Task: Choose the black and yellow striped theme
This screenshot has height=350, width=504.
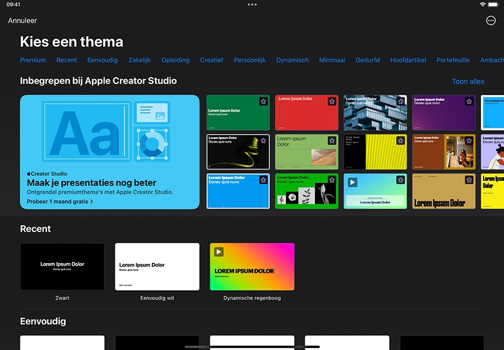Action: click(x=375, y=152)
